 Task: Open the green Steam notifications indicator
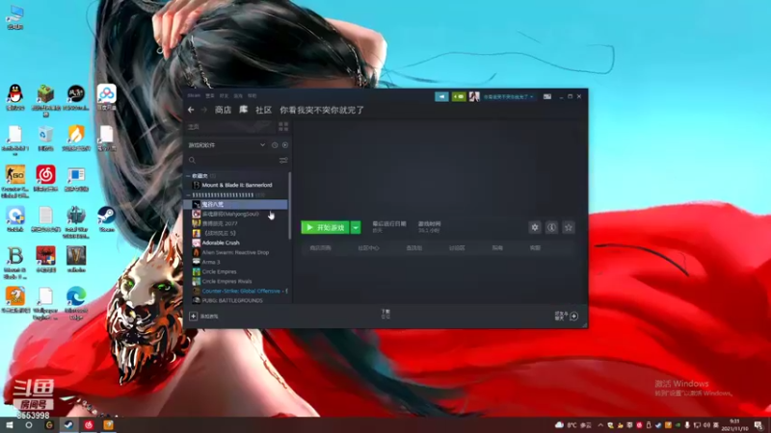tap(459, 97)
